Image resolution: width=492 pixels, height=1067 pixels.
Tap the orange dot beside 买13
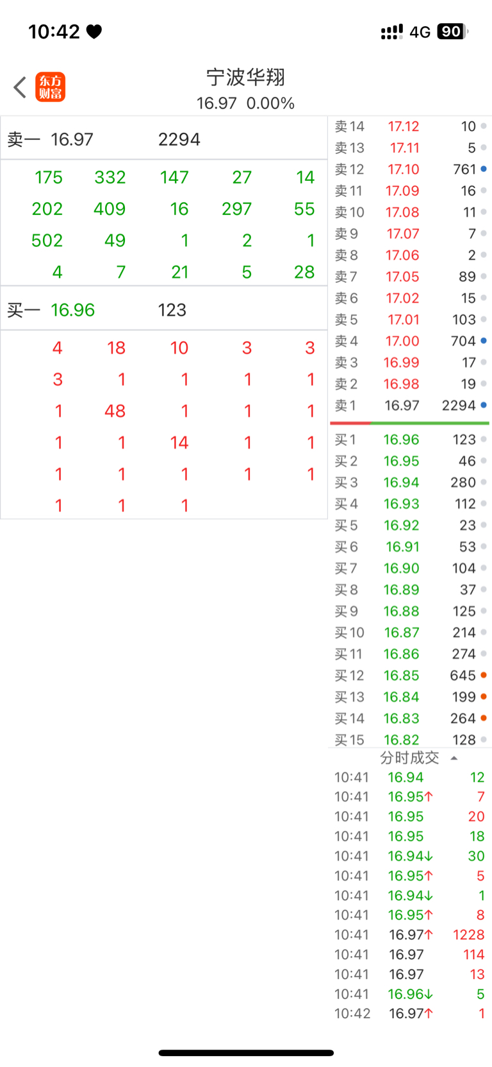[x=484, y=696]
